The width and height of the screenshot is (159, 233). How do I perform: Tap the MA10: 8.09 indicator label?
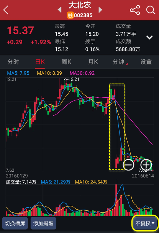tap(49, 73)
